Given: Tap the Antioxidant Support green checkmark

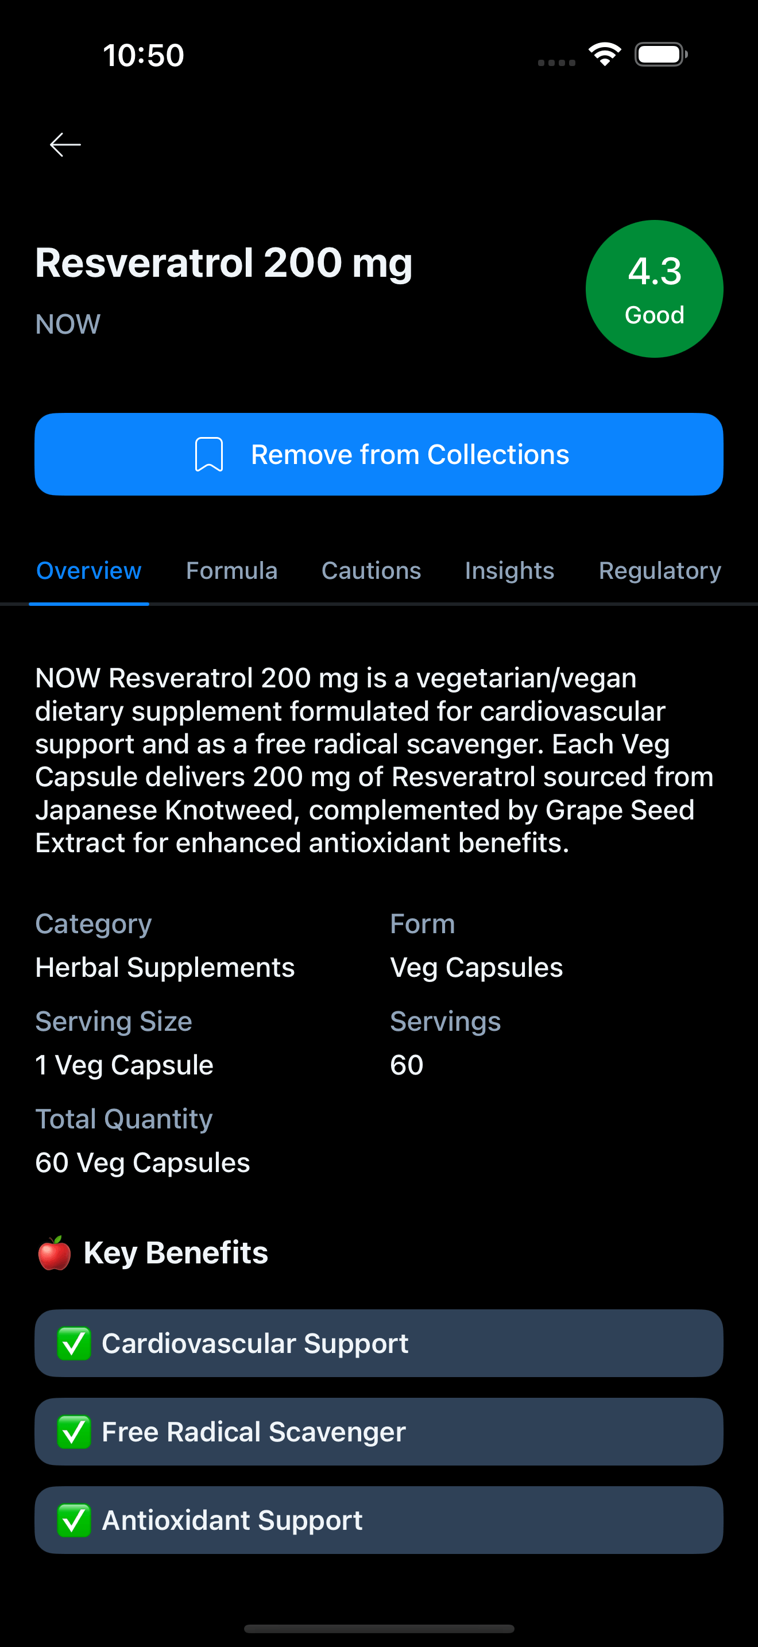Looking at the screenshot, I should [74, 1521].
